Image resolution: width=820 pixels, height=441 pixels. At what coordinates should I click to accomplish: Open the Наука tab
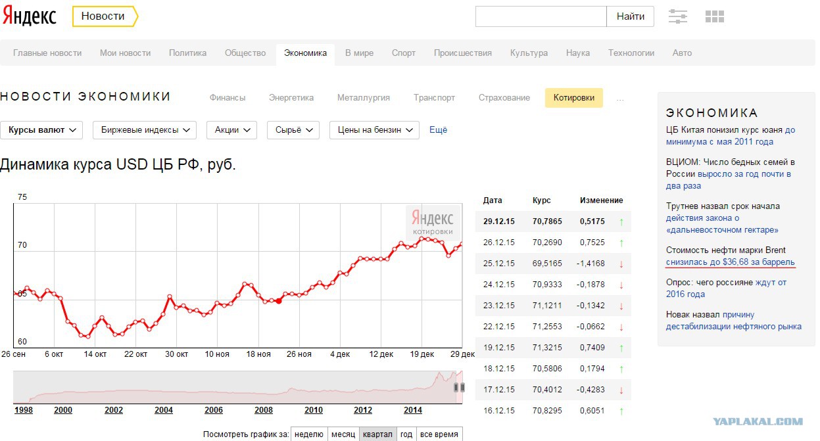coord(578,53)
